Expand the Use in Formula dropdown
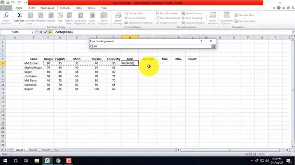Viewport: 295px width, 165px height. [136, 18]
